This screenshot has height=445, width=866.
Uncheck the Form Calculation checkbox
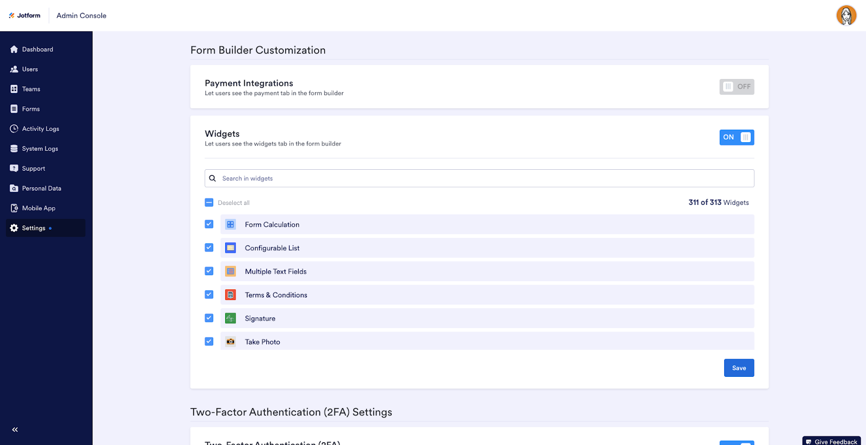tap(209, 224)
